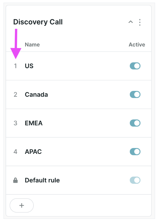Image resolution: width=158 pixels, height=223 pixels.
Task: Click the Name column header
Action: pyautogui.click(x=32, y=45)
